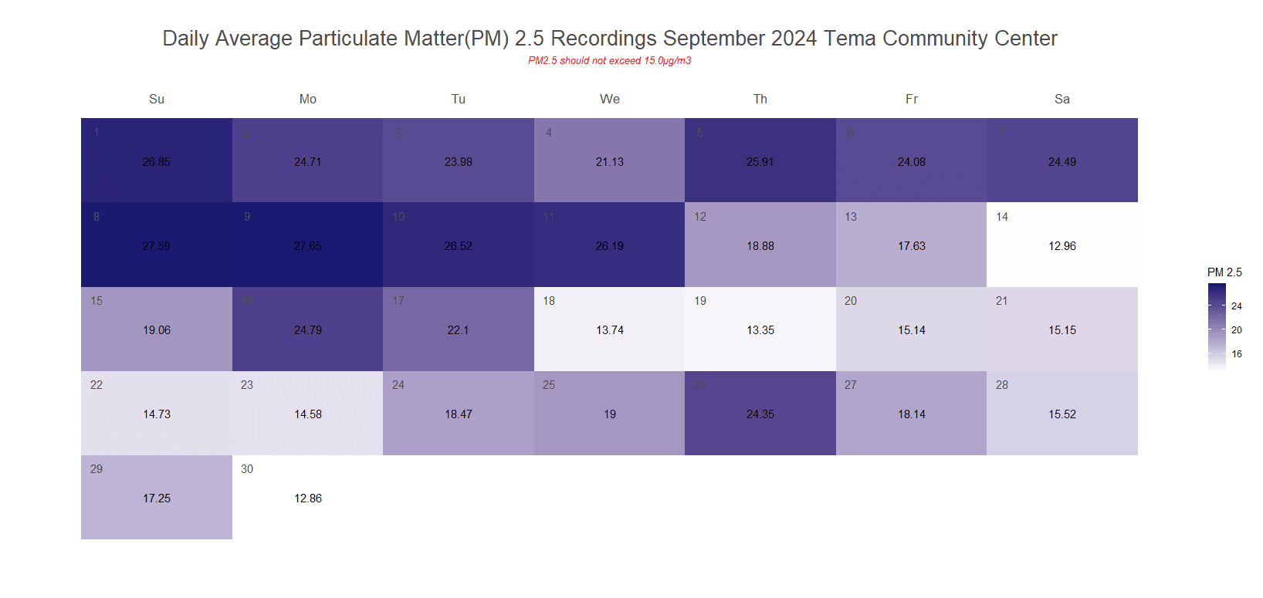Click the September 26 cell showing 24.35
This screenshot has height=598, width=1263.
[760, 413]
